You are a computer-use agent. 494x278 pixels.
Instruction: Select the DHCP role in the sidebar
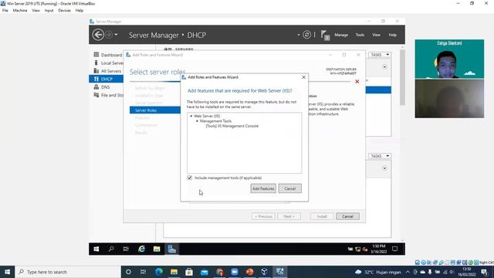coord(107,79)
